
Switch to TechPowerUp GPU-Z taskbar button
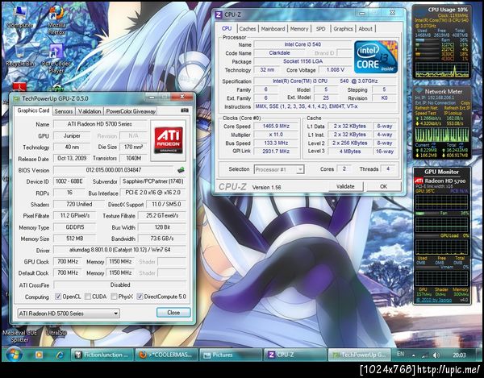[359, 355]
